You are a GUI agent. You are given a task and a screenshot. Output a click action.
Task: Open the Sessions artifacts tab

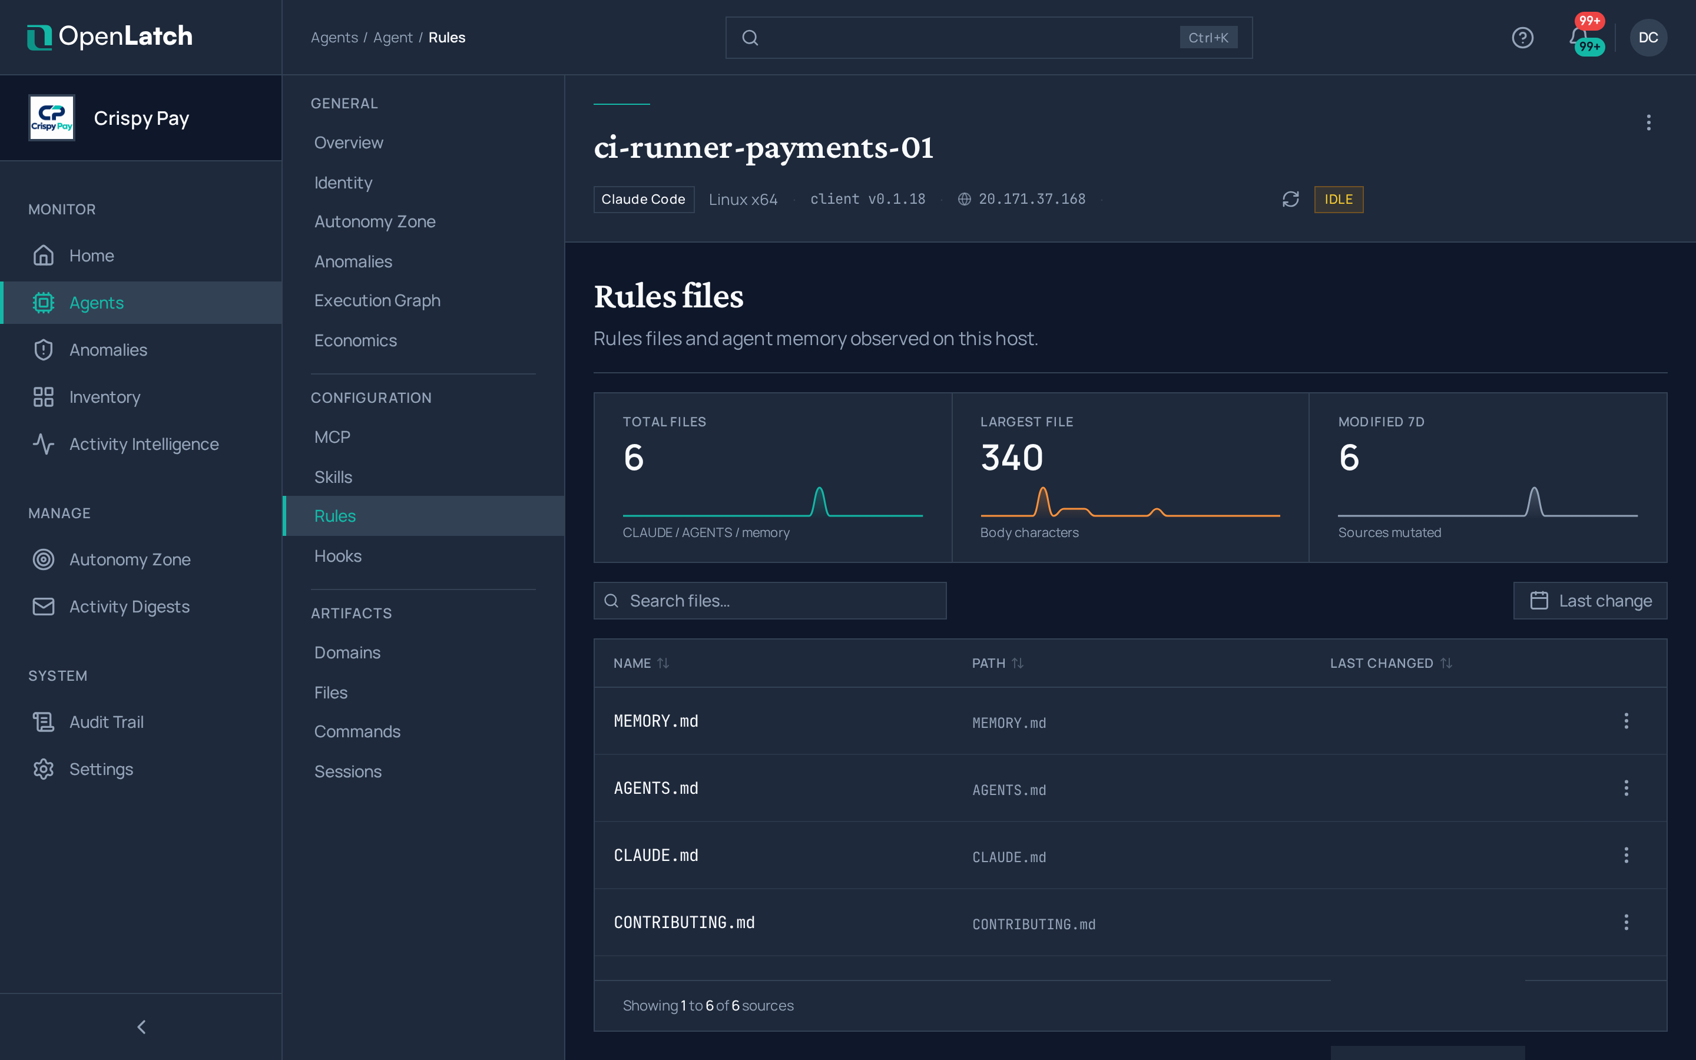click(423, 771)
